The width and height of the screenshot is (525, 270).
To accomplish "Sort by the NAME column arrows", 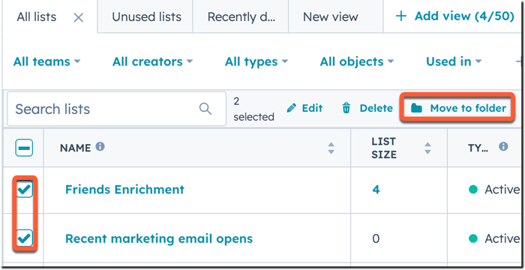I will [331, 148].
